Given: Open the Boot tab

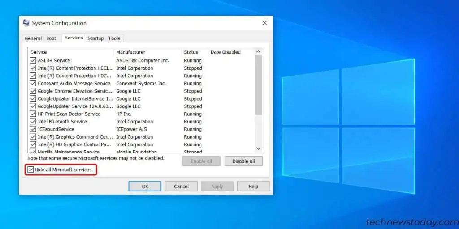Looking at the screenshot, I should tap(51, 38).
